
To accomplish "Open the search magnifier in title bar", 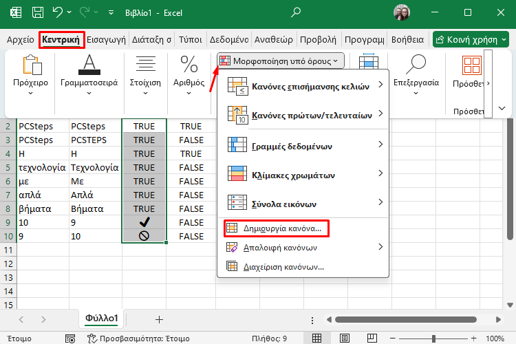I will [x=296, y=13].
